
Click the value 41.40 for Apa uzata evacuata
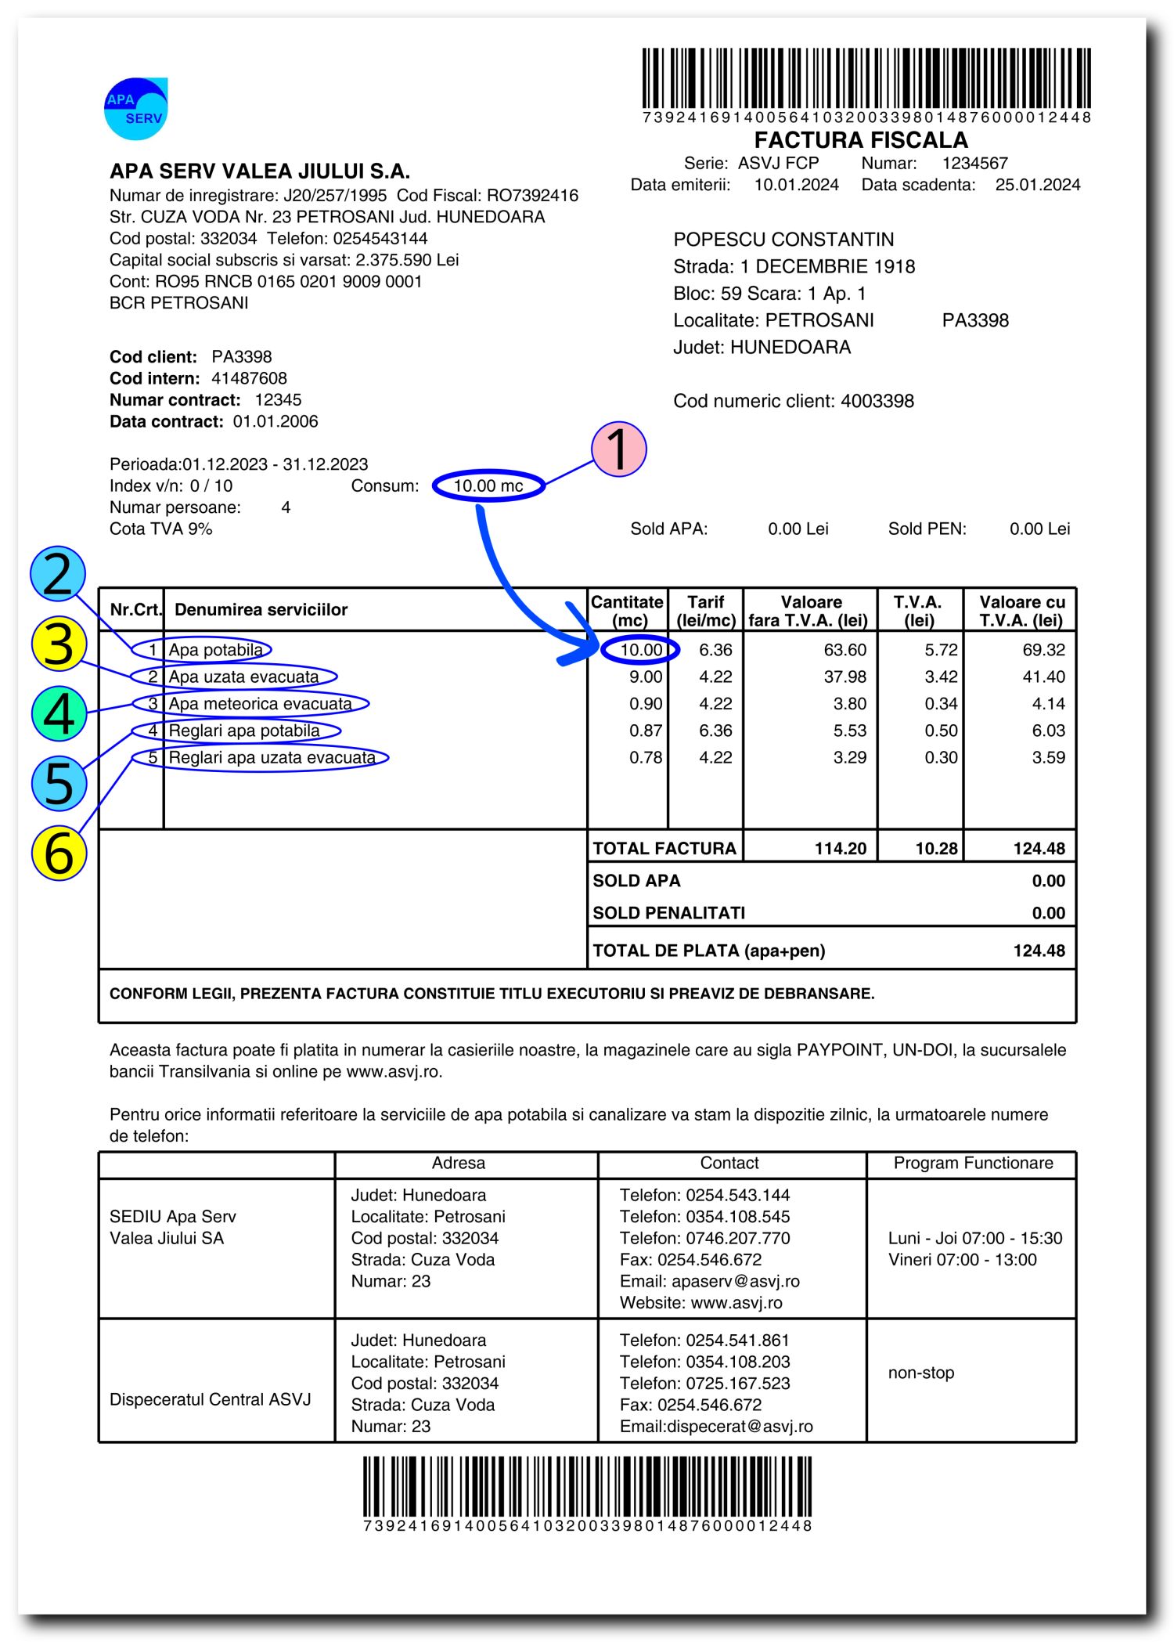point(1043,677)
